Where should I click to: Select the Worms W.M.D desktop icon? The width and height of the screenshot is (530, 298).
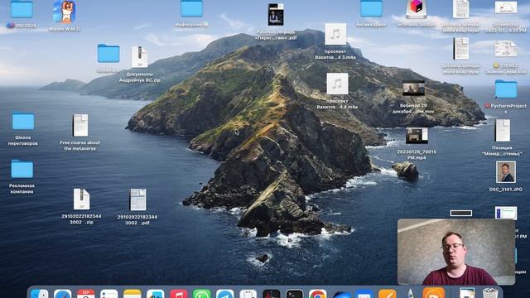65,12
